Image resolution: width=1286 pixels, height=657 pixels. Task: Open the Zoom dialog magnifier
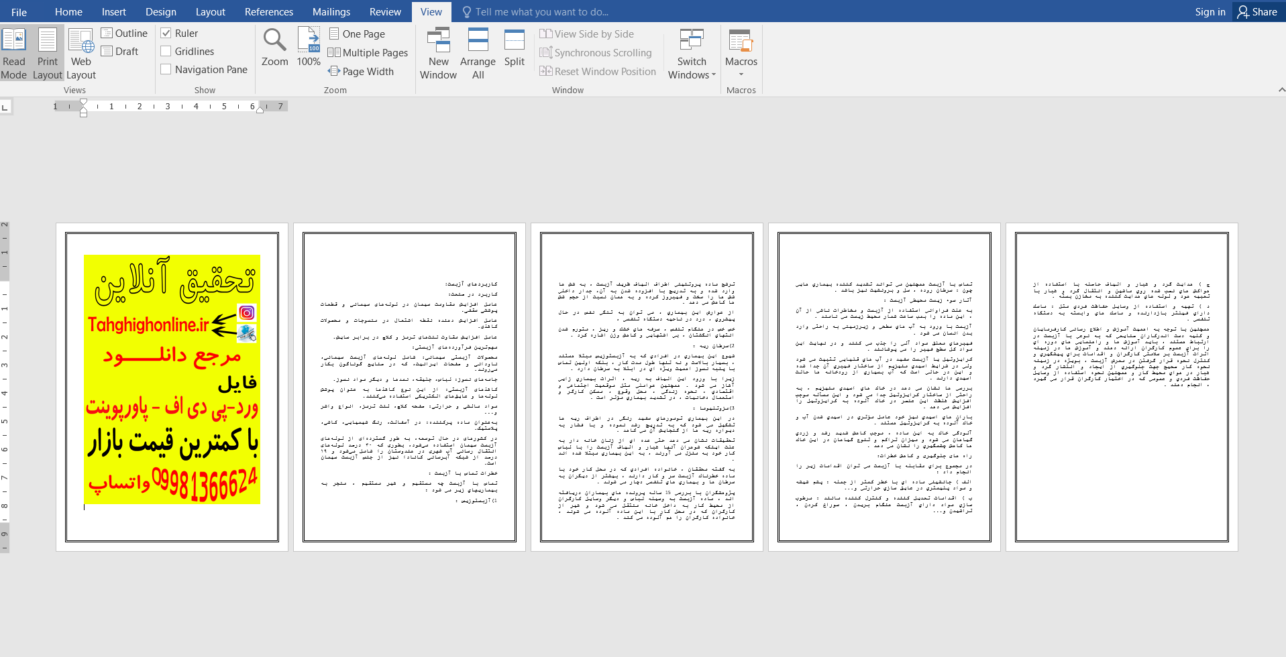click(275, 48)
